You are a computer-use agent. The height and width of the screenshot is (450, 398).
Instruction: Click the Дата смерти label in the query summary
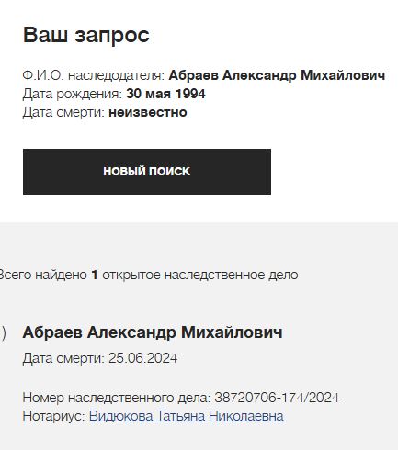(63, 112)
